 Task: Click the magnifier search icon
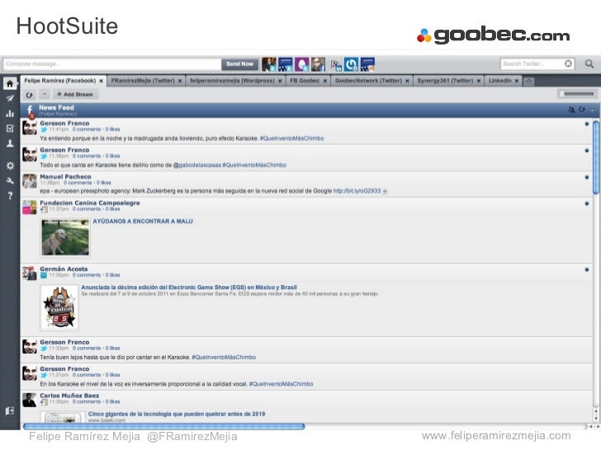coord(589,63)
